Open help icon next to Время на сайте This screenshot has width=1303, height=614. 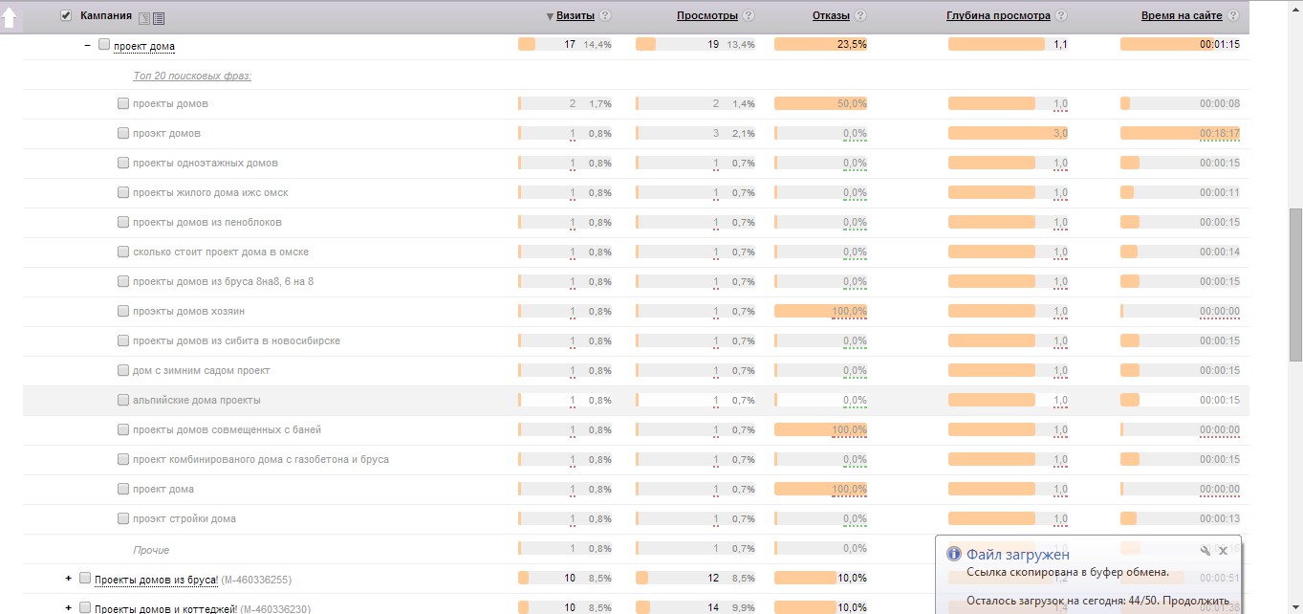[x=1233, y=15]
